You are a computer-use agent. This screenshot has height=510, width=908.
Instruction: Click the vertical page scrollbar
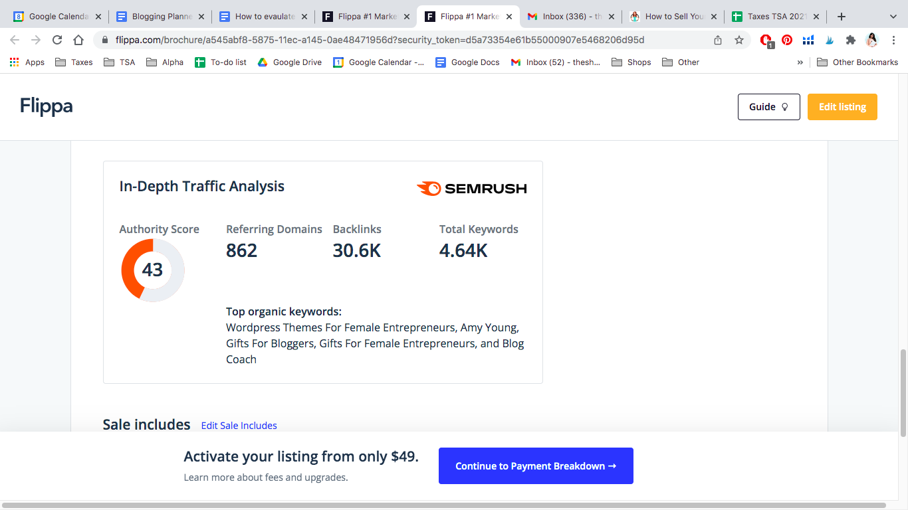(x=903, y=393)
